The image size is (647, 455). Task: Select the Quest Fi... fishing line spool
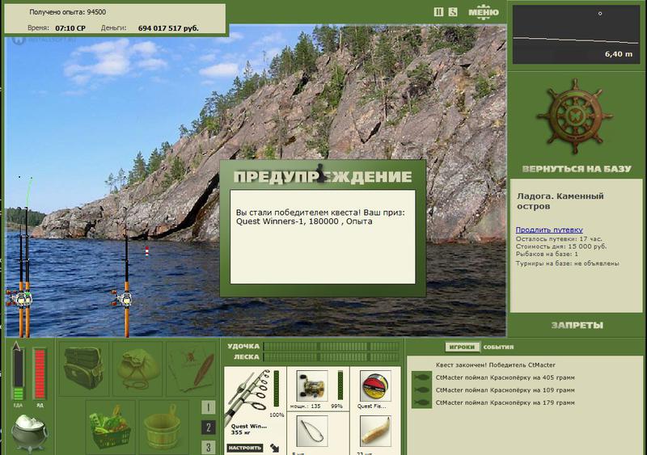pos(375,385)
